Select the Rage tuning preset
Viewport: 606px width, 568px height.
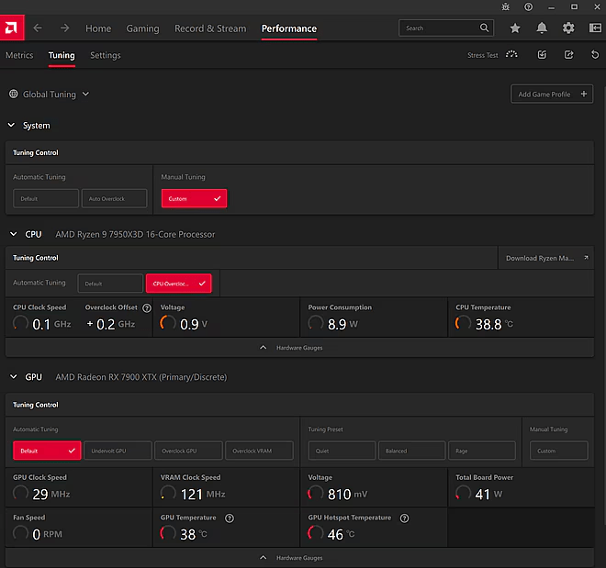pos(484,451)
